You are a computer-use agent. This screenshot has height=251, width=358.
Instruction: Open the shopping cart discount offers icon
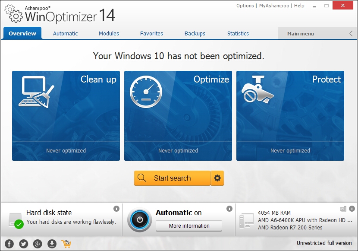pos(66,244)
